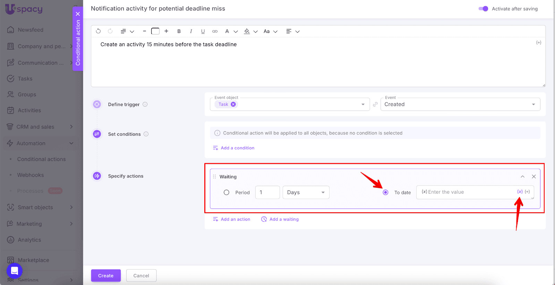Close the Waiting action block
The width and height of the screenshot is (555, 285).
(534, 177)
